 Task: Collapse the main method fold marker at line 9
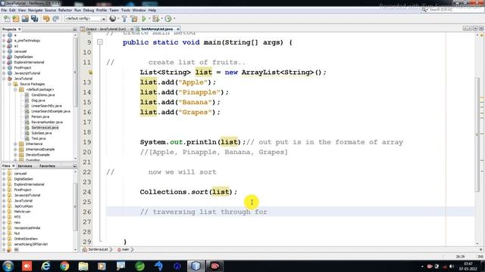pos(100,42)
